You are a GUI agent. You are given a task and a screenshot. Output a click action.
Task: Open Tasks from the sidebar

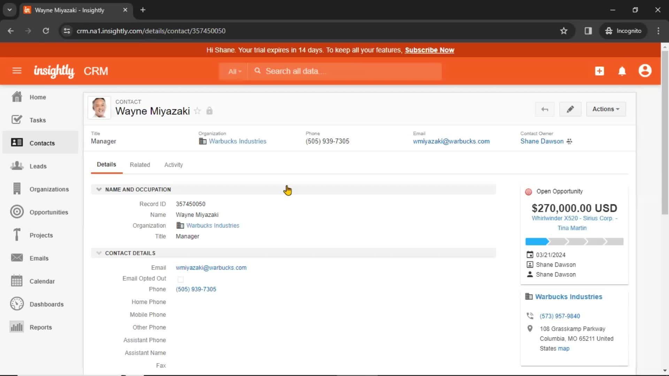pos(40,120)
